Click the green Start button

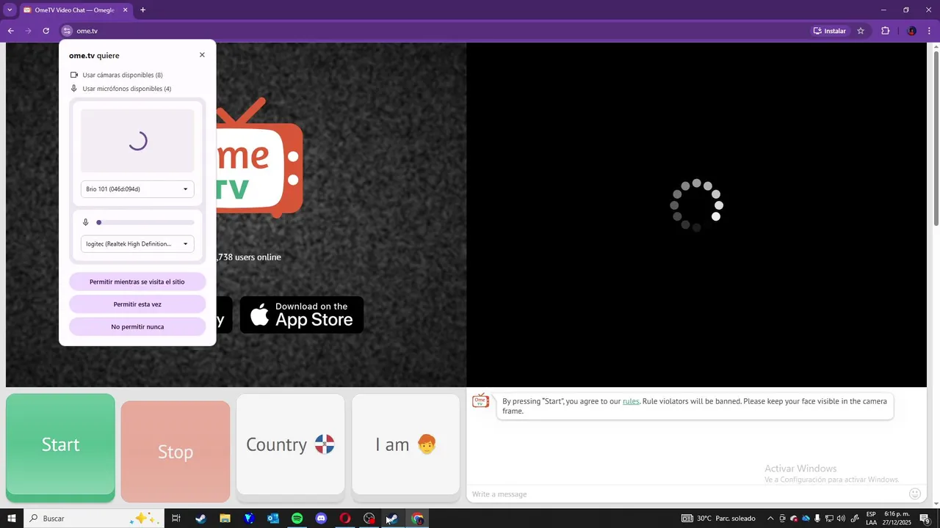tap(60, 446)
